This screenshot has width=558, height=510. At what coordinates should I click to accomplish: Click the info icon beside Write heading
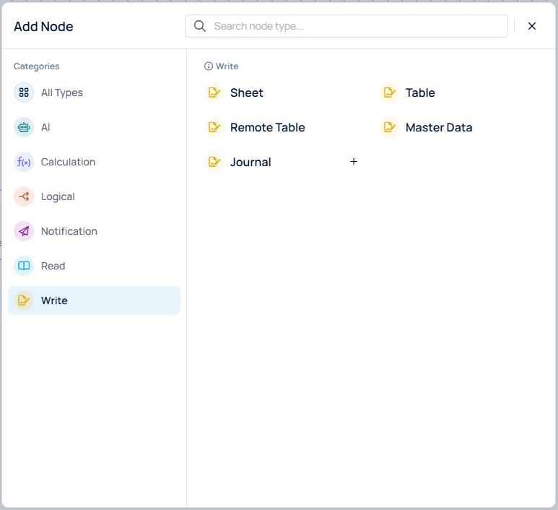pyautogui.click(x=209, y=66)
